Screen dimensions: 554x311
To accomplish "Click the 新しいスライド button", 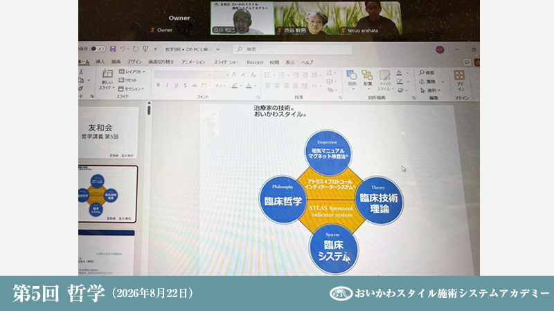I will tap(107, 79).
